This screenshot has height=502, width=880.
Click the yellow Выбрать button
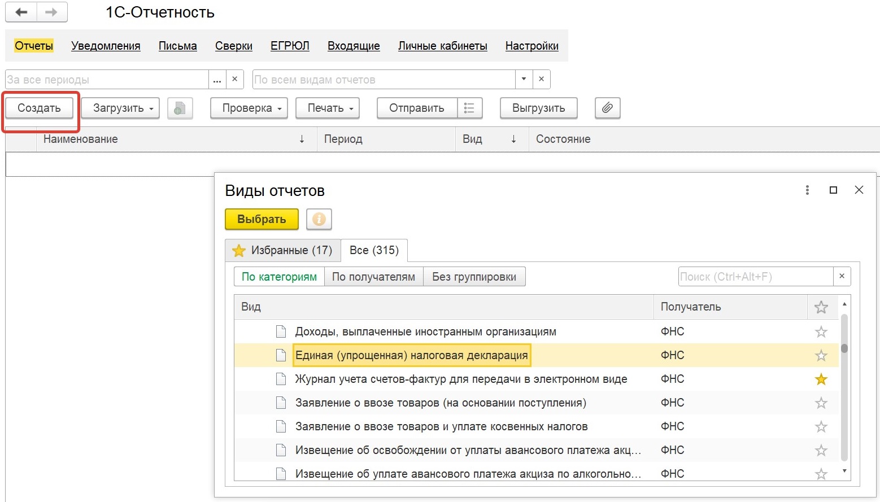coord(262,219)
